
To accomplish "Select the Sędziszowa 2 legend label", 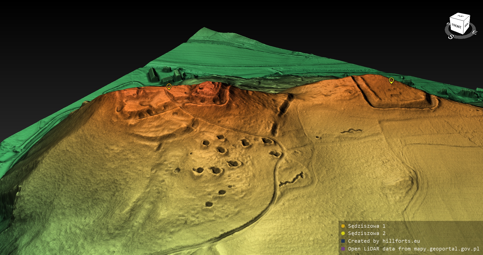I will tap(367, 233).
